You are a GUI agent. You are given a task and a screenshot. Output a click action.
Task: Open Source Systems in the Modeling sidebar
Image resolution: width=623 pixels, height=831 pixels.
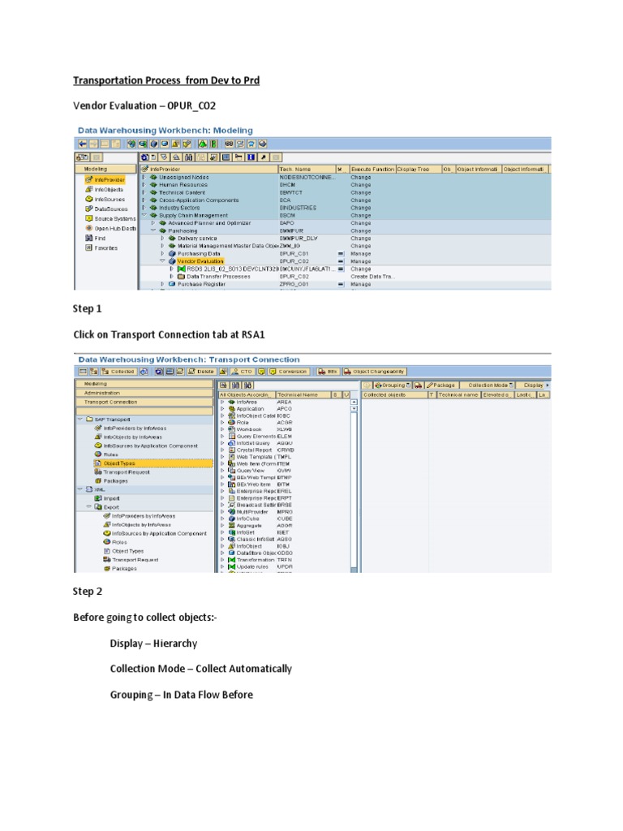click(110, 218)
